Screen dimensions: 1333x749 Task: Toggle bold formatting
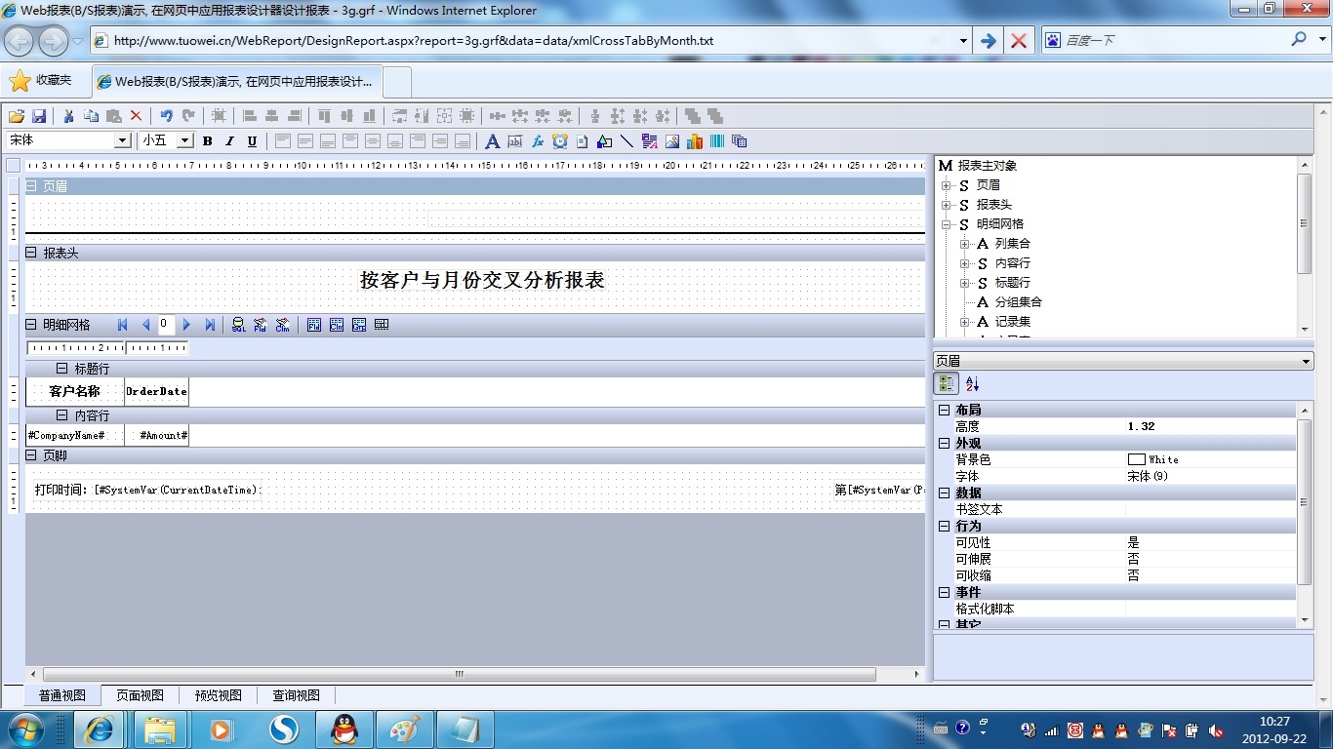(207, 141)
